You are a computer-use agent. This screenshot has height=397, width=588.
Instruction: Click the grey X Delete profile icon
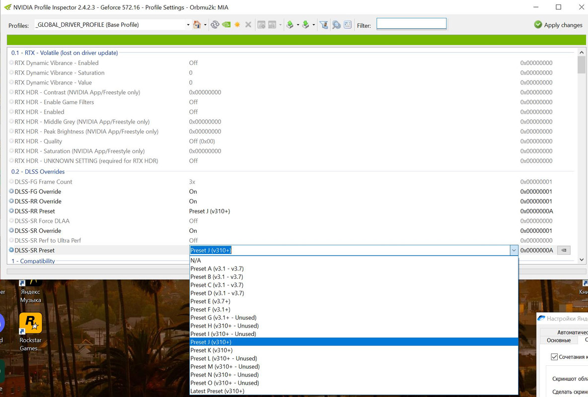click(248, 25)
